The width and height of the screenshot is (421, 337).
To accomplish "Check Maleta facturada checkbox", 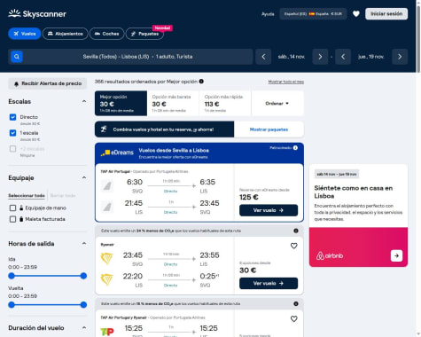I will (x=12, y=219).
